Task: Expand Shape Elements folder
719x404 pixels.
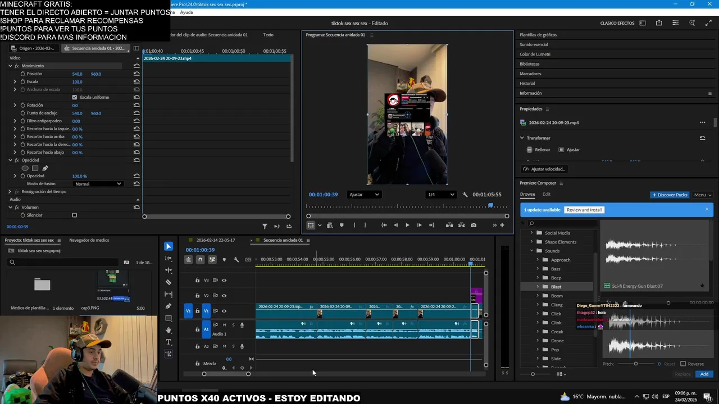Action: pyautogui.click(x=532, y=242)
